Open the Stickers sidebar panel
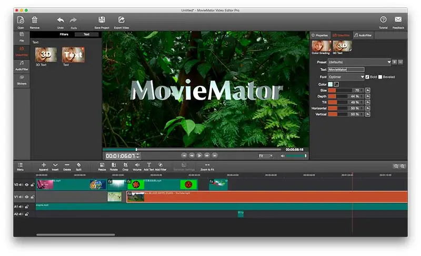This screenshot has width=421, height=256. [x=22, y=80]
